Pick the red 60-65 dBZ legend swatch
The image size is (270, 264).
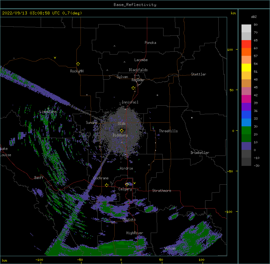246,44
